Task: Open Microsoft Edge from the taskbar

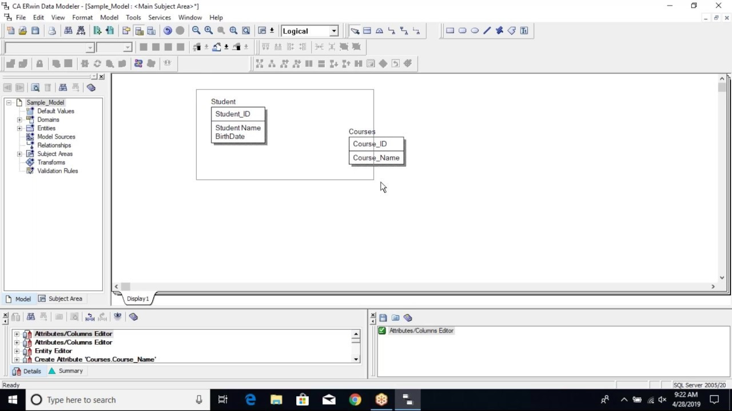Action: click(x=250, y=400)
